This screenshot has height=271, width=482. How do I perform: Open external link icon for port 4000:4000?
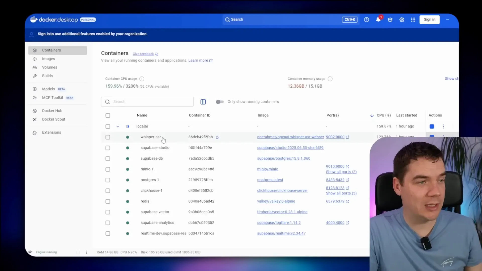(x=347, y=223)
